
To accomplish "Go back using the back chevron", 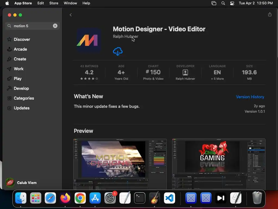I will (71, 15).
